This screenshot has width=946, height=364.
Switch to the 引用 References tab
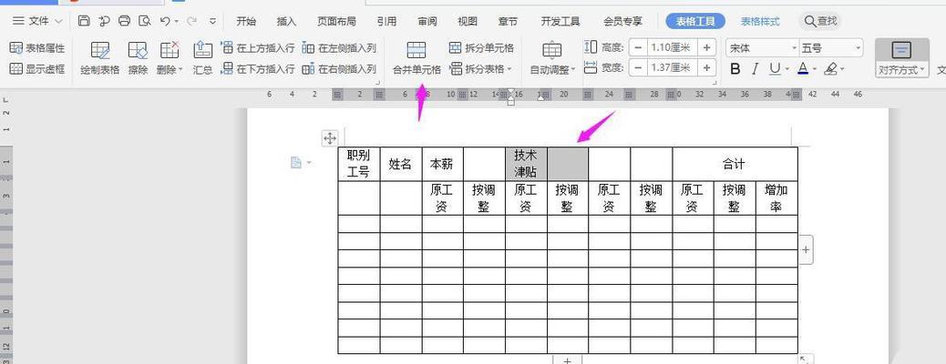386,21
